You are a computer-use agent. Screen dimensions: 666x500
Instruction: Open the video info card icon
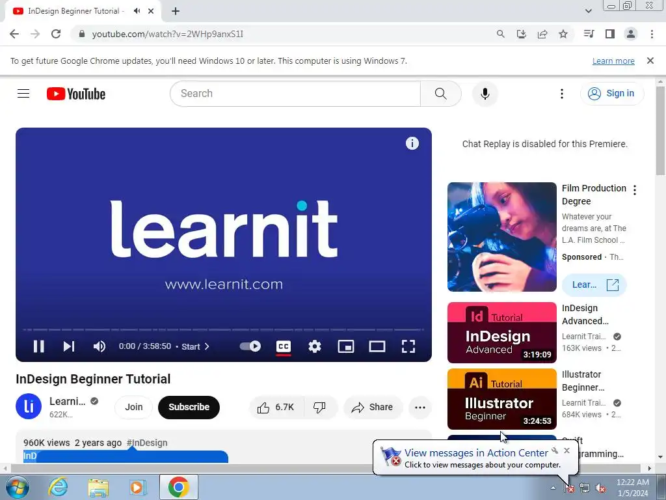(x=412, y=143)
